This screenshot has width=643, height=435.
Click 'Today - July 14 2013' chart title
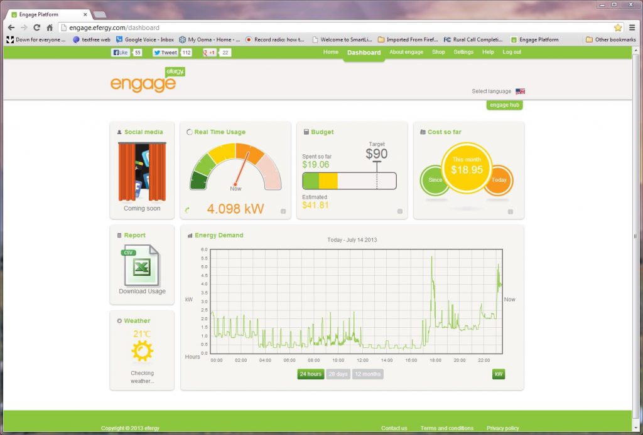pyautogui.click(x=352, y=240)
